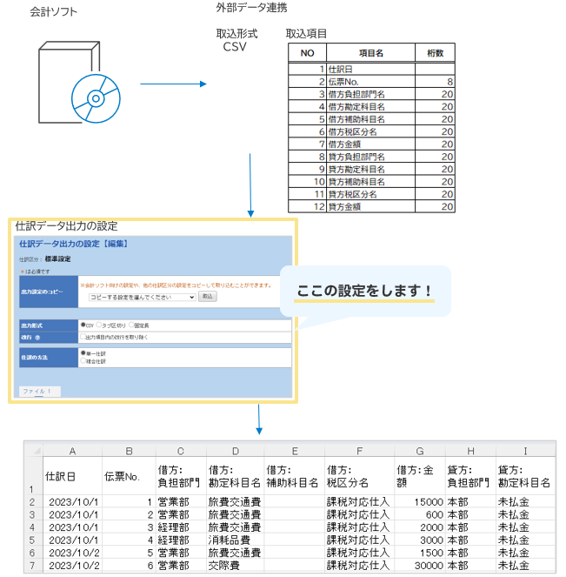Screen dimensions: 566x577
Task: Enable 出力項目内の改行を取り除く checkbox
Action: (x=83, y=336)
